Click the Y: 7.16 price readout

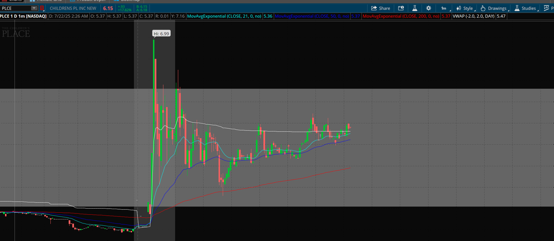click(x=178, y=16)
